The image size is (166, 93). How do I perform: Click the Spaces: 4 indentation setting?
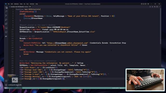(x=122, y=88)
